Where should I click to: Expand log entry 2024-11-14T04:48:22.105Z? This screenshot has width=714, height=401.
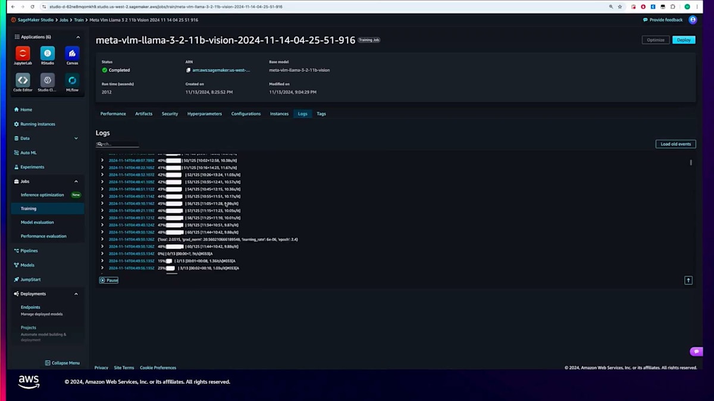click(102, 168)
